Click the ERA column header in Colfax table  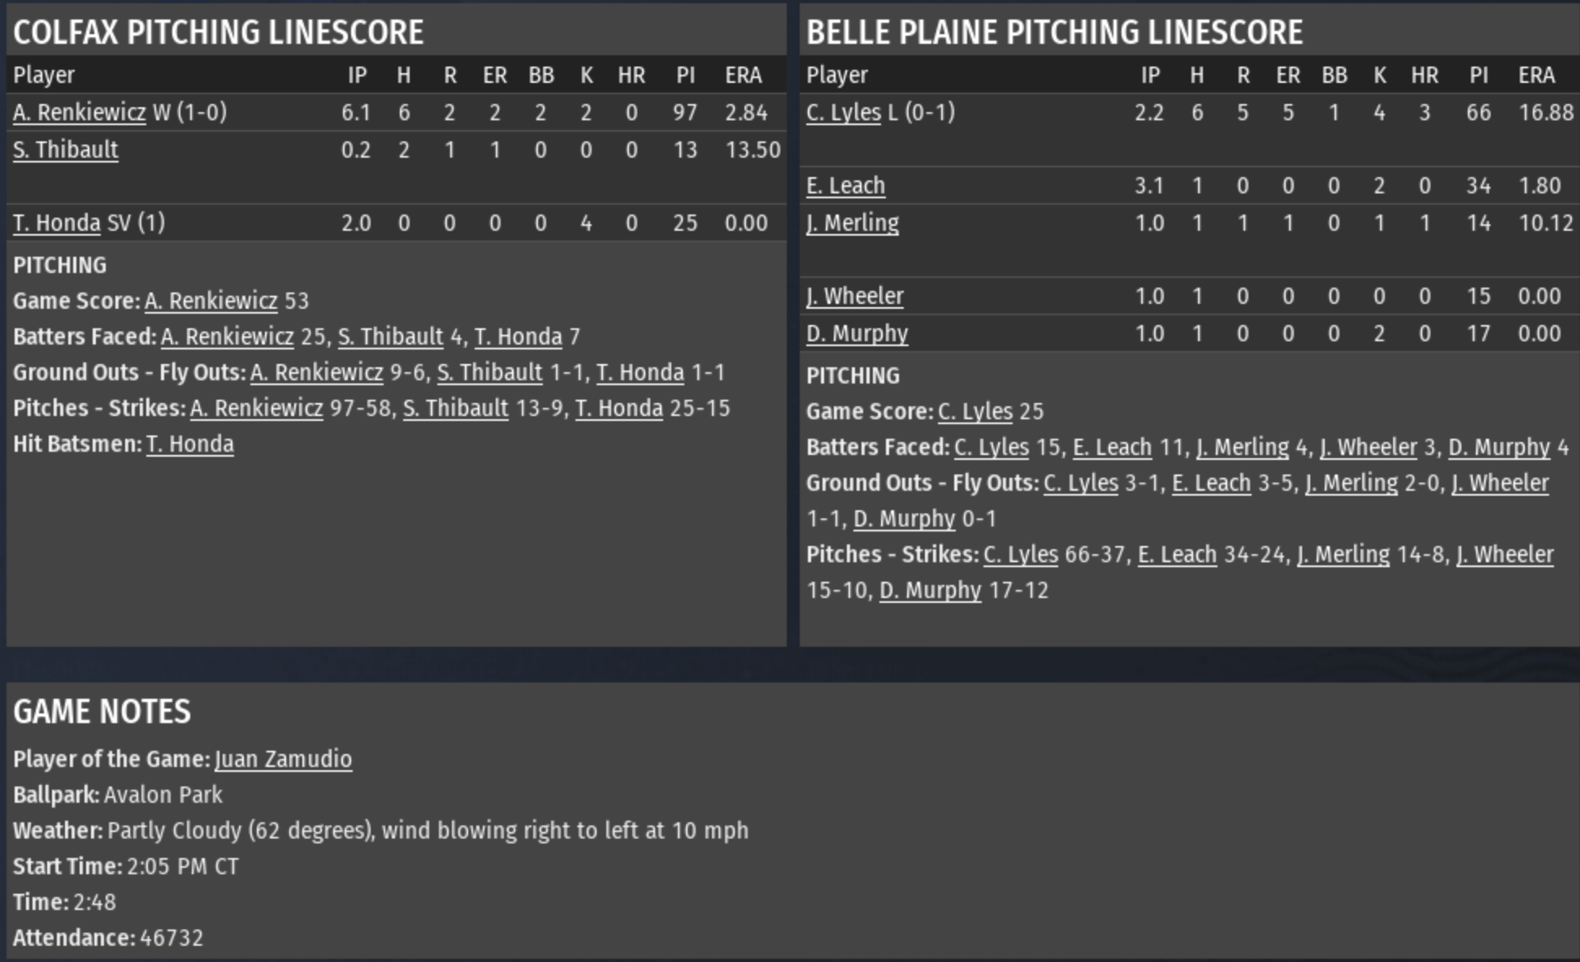point(743,75)
